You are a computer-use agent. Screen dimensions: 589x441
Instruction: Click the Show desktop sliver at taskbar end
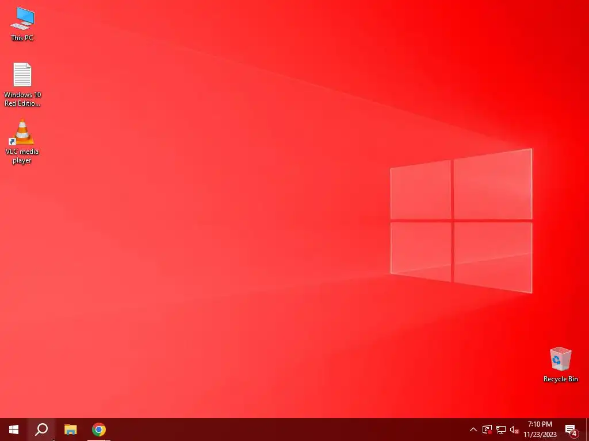(587, 430)
